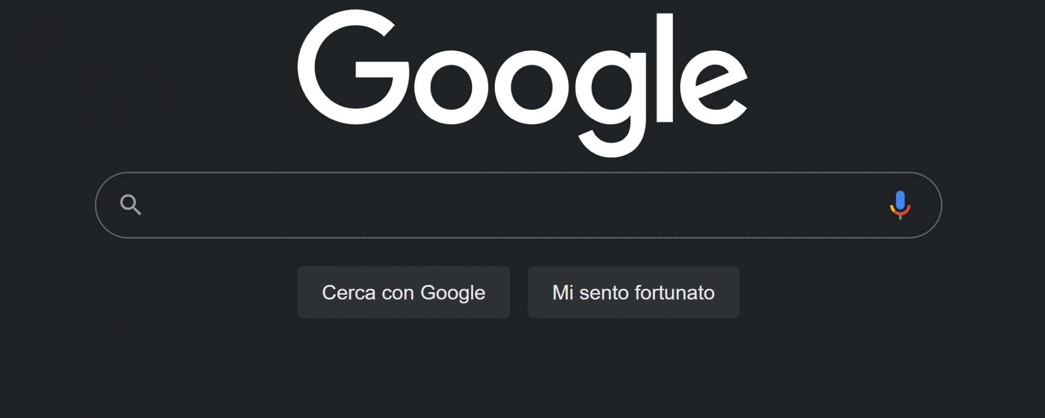Focus the empty search text field
The image size is (1045, 418).
coord(513,205)
